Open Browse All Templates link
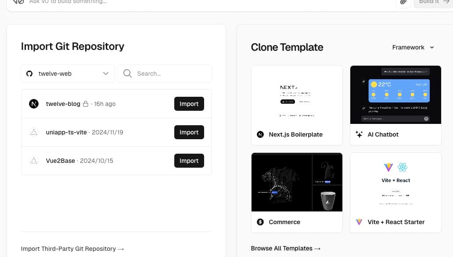Image resolution: width=453 pixels, height=257 pixels. pyautogui.click(x=286, y=248)
